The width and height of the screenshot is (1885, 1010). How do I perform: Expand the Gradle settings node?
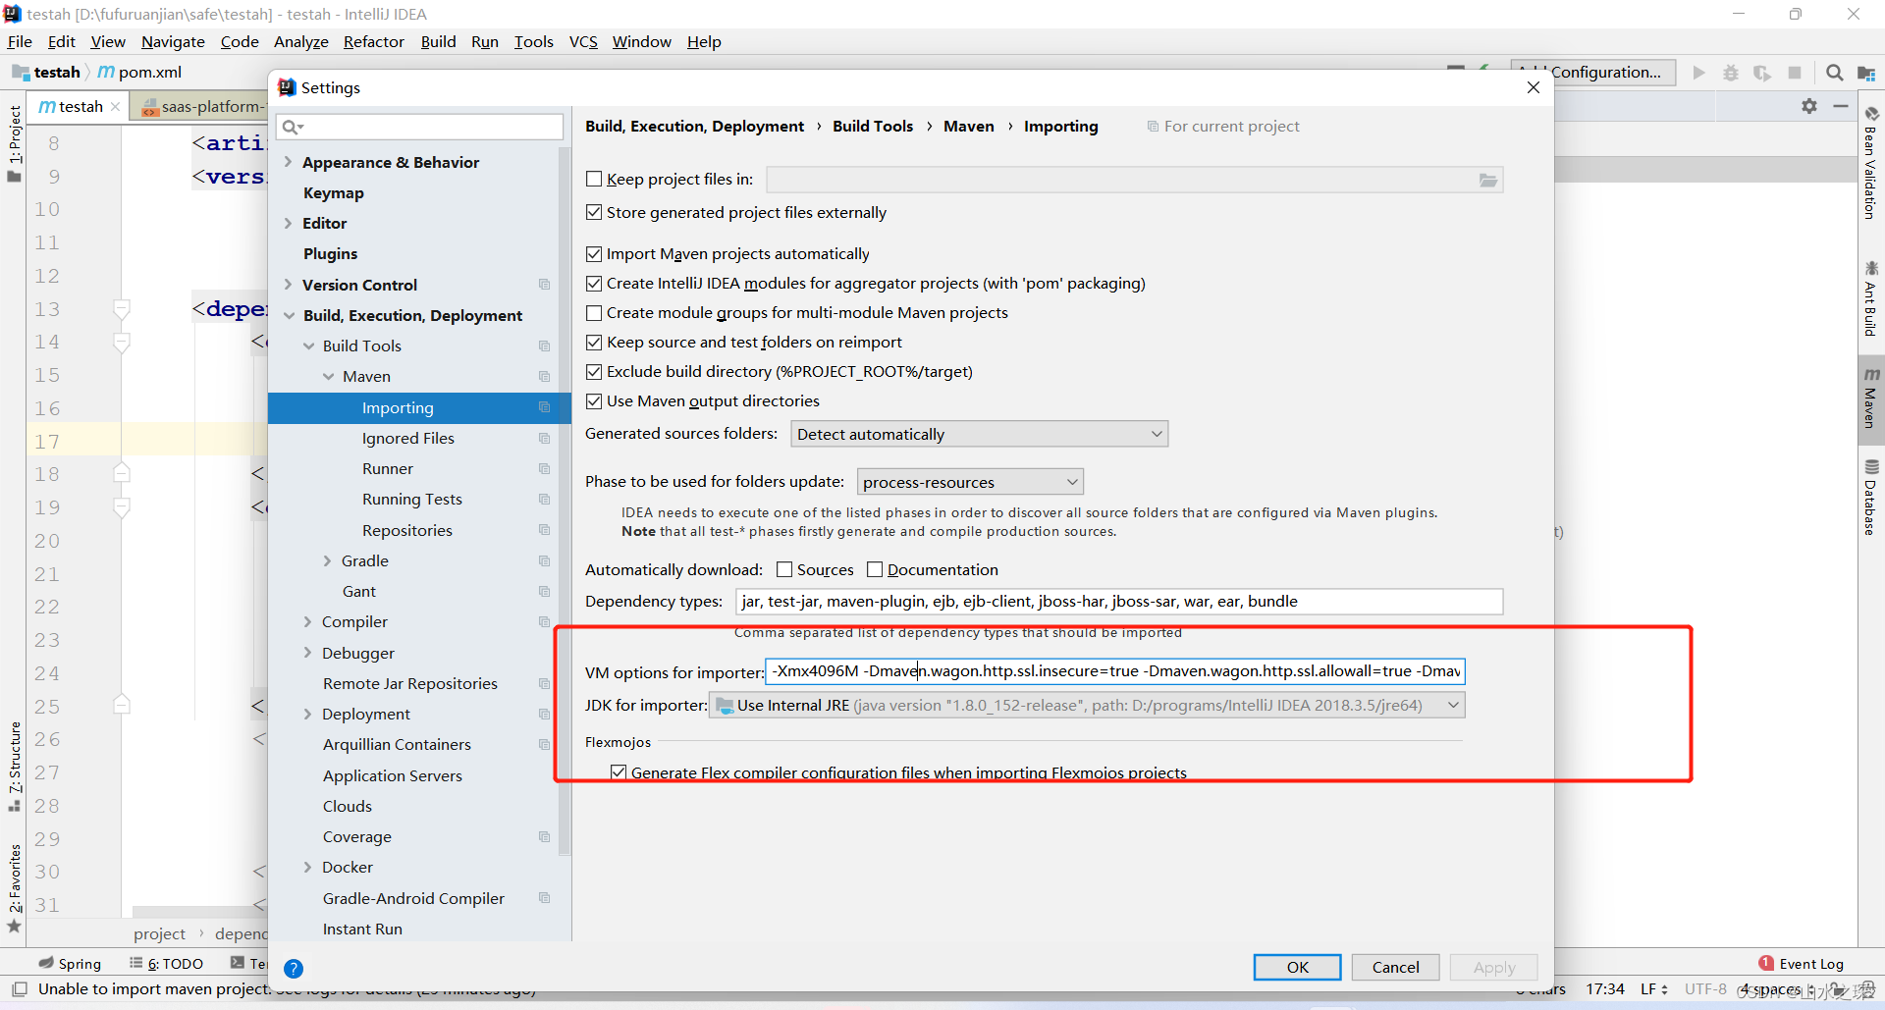tap(327, 560)
